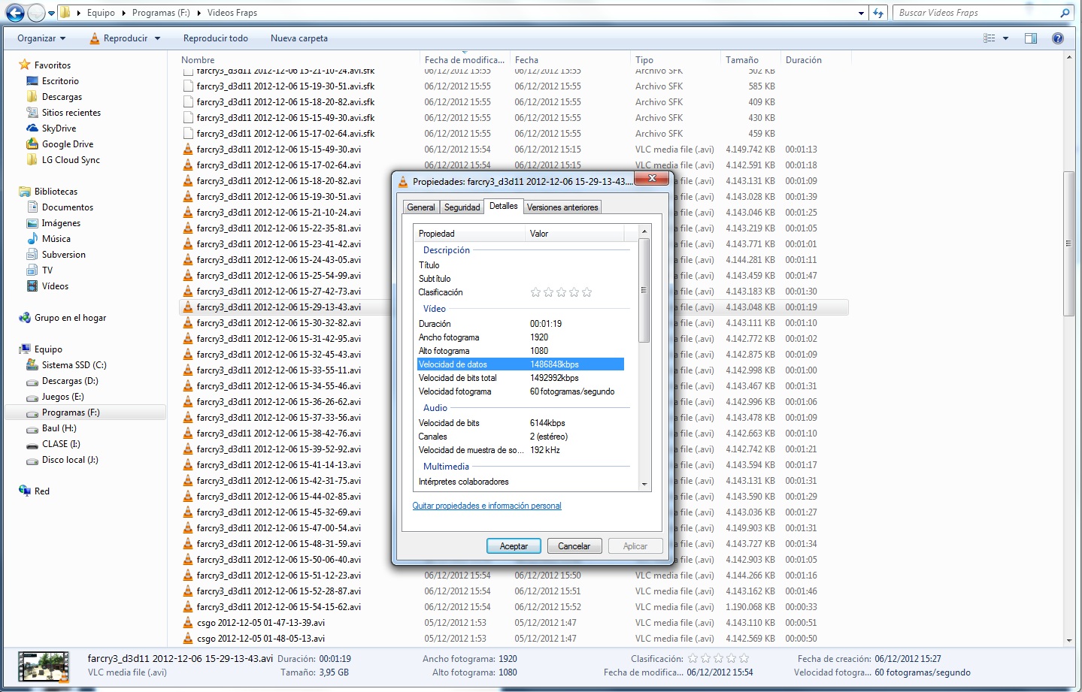Screen dimensions: 1082x692
Task: Expand the Programas (F:) breadcrumb arrow
Action: click(199, 13)
